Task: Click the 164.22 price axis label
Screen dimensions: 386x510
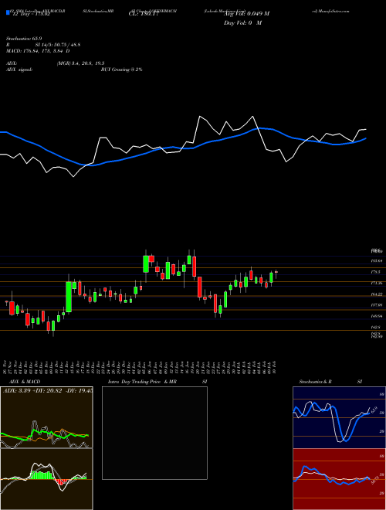Action: pos(377,294)
